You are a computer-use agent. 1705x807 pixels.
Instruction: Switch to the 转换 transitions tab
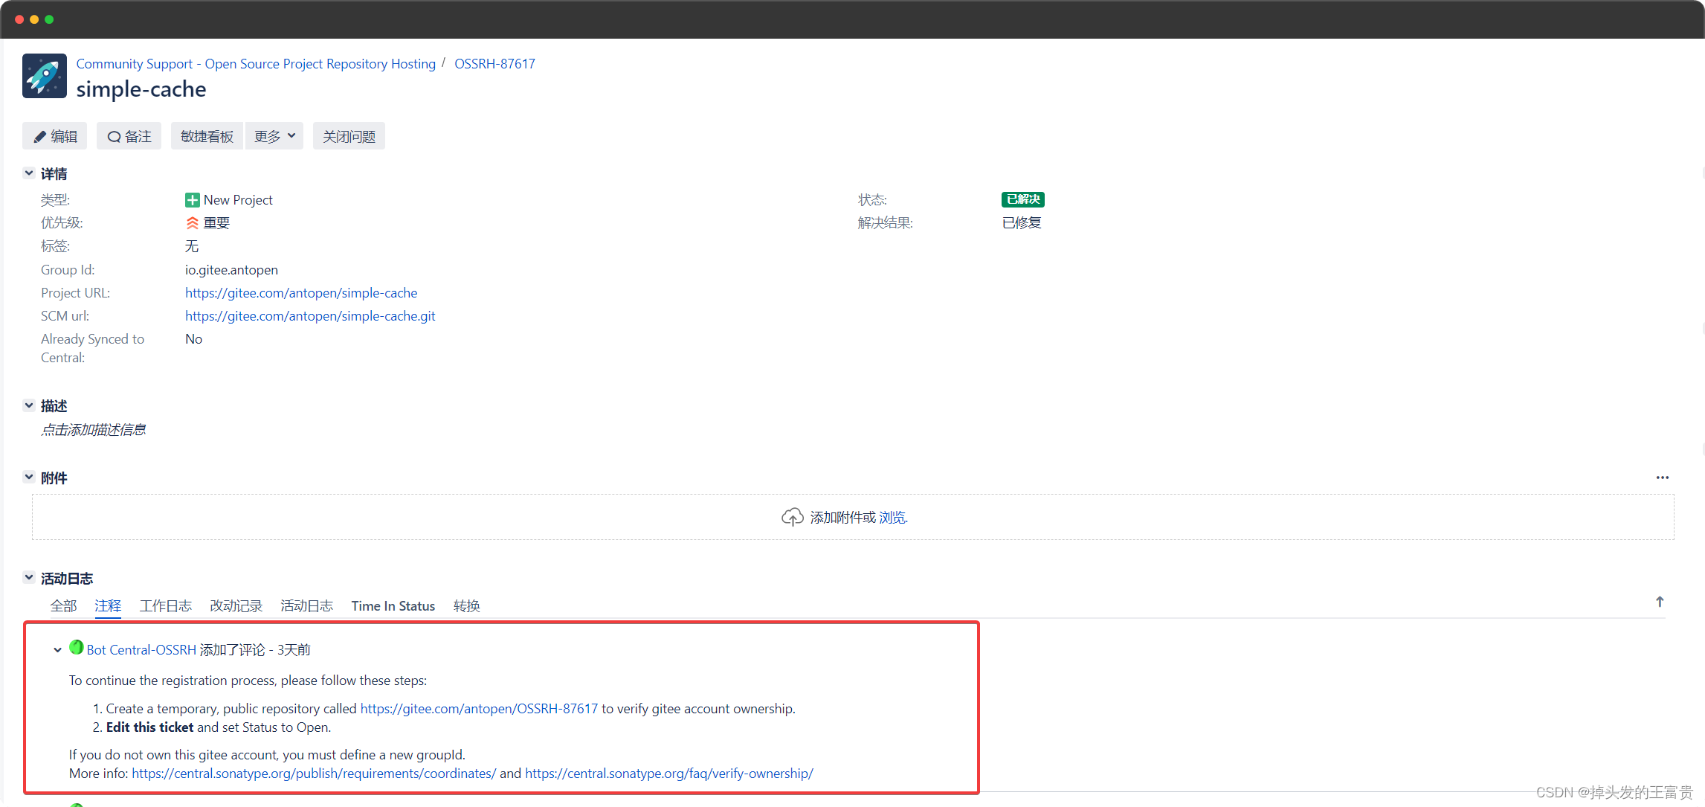(467, 606)
